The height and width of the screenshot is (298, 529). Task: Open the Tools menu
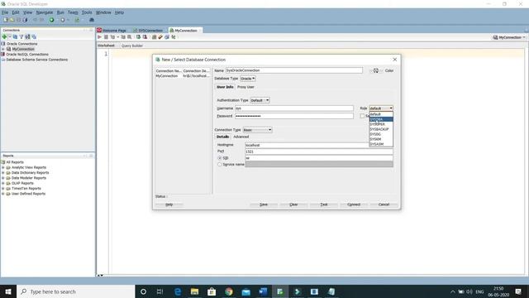(x=87, y=12)
